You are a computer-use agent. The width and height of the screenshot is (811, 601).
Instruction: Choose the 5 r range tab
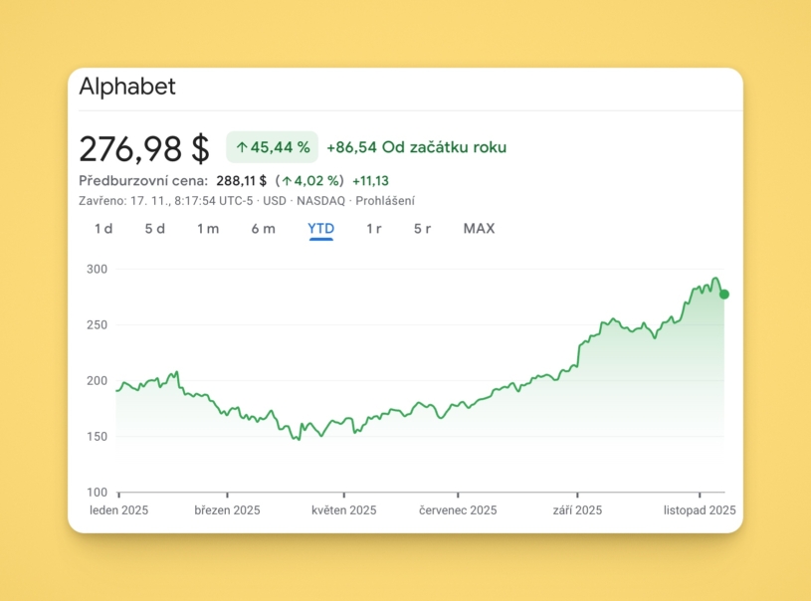[422, 229]
